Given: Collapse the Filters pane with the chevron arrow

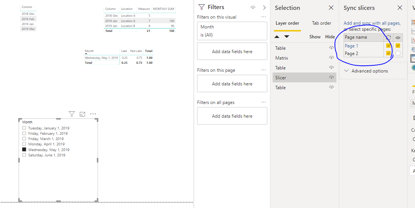Looking at the screenshot, I should (x=264, y=8).
